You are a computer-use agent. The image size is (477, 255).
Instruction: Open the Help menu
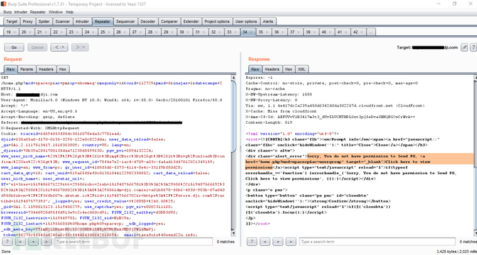click(x=70, y=12)
